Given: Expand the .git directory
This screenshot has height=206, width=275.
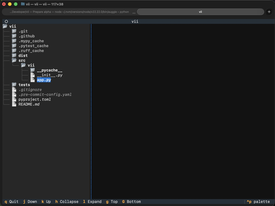Looking at the screenshot, I should pyautogui.click(x=23, y=31).
